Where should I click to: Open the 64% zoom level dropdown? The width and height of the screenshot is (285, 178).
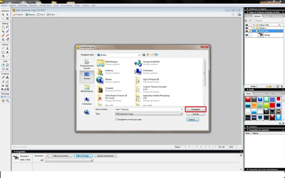(236, 147)
